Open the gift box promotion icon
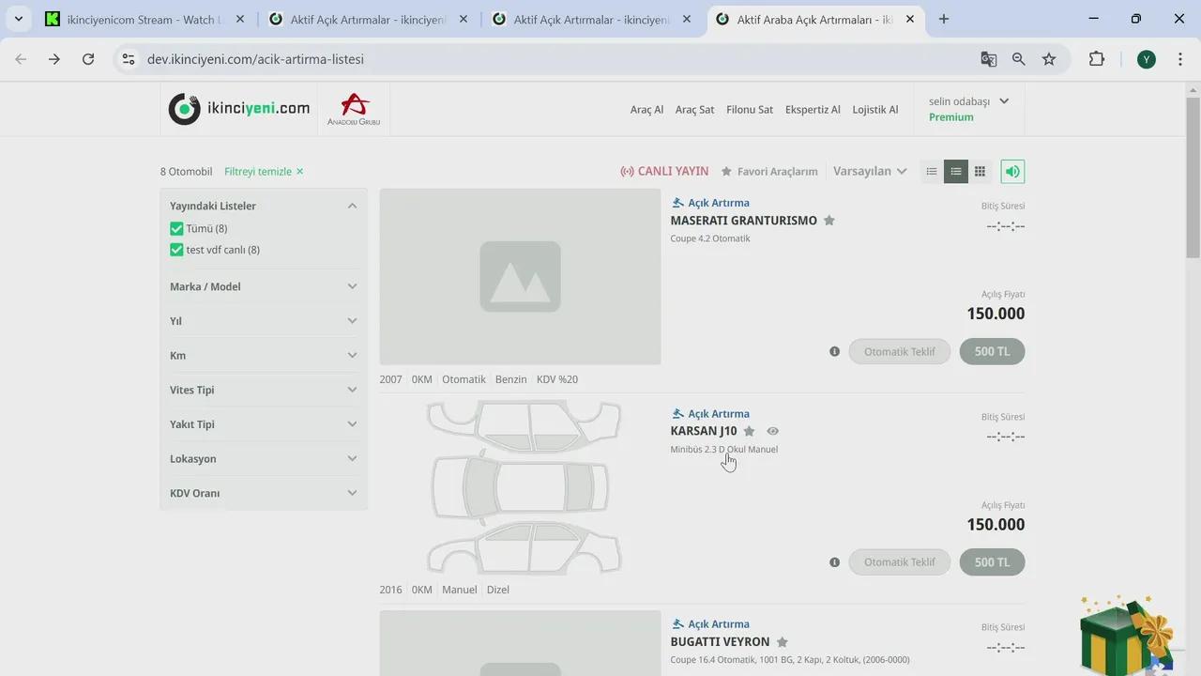The image size is (1201, 676). (x=1126, y=635)
